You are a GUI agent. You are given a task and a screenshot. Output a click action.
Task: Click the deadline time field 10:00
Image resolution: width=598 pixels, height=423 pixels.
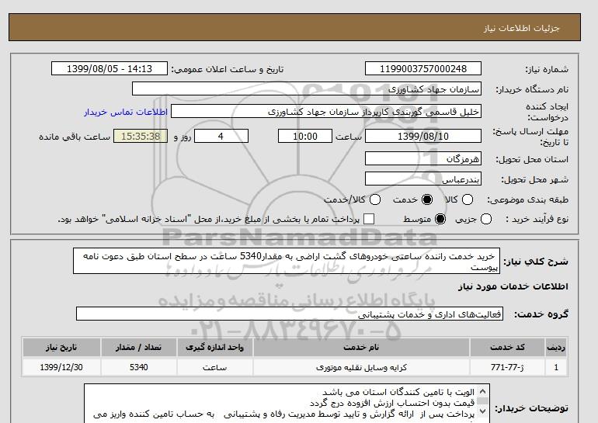pos(305,136)
